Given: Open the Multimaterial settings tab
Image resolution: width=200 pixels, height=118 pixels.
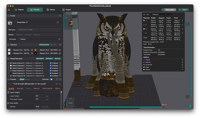Looking at the screenshot, I should [x=47, y=88].
